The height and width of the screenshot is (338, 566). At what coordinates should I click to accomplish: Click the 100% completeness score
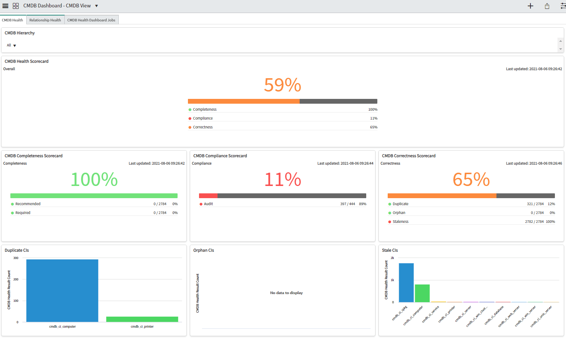tap(94, 179)
